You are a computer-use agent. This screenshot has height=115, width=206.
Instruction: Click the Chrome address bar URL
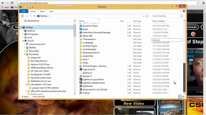click(33, 3)
